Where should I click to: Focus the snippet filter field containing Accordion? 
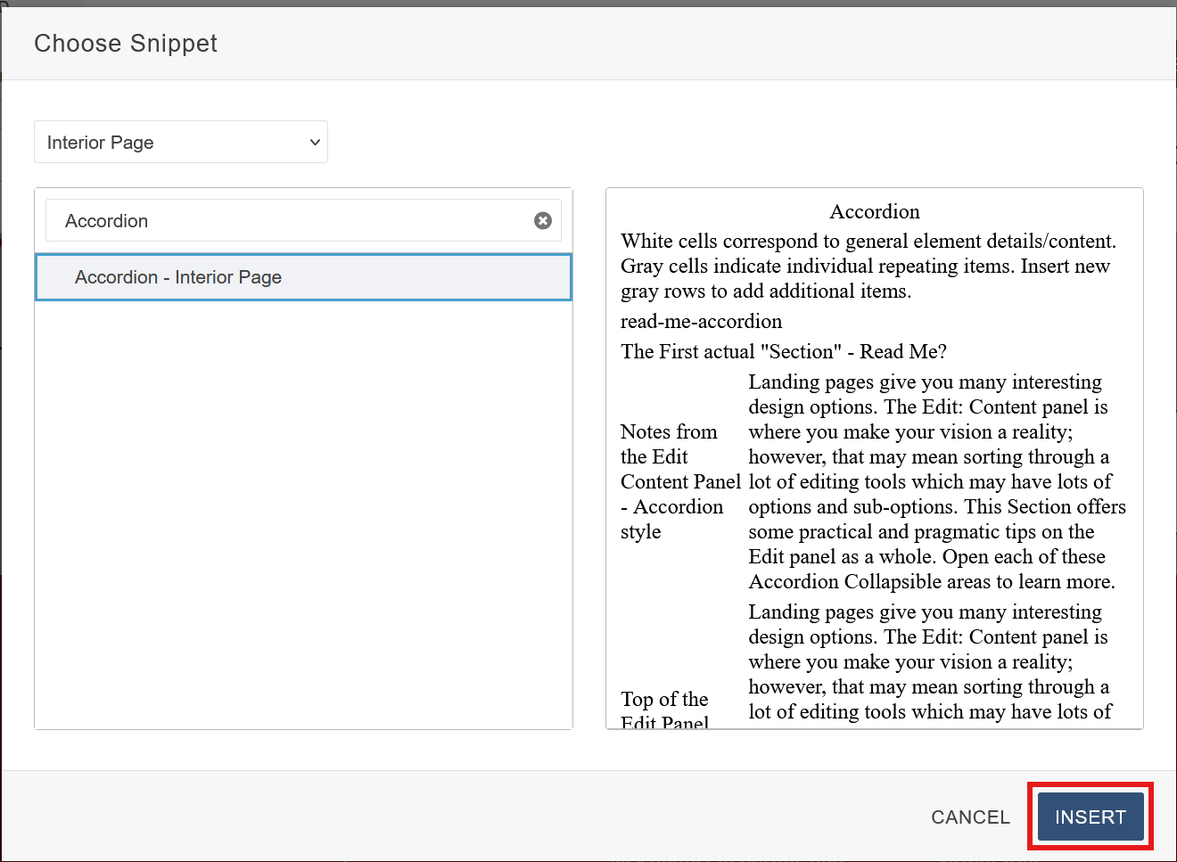tap(285, 220)
